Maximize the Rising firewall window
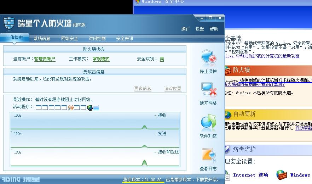The image size is (312, 184). pyautogui.click(x=210, y=18)
